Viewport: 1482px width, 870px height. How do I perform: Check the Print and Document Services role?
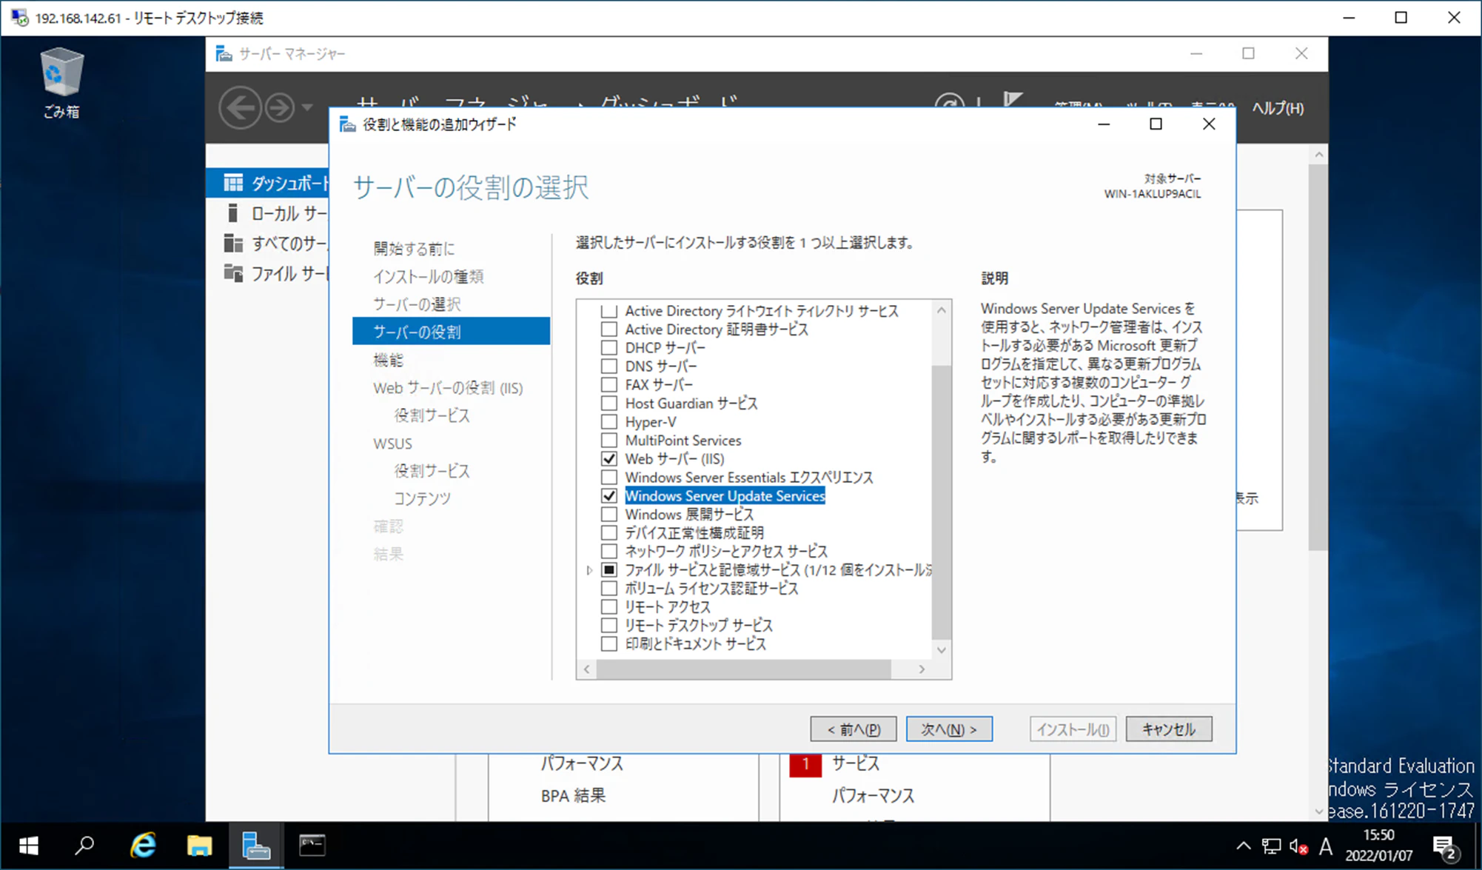click(x=608, y=644)
